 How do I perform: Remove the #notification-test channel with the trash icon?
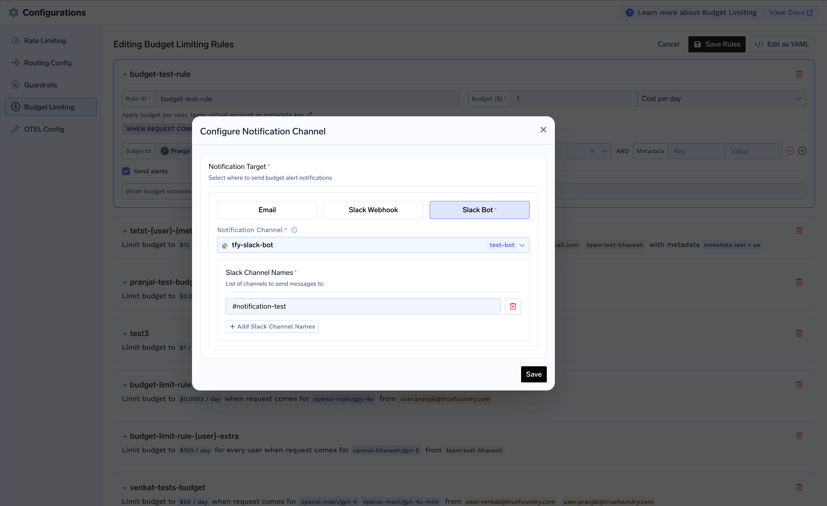513,306
